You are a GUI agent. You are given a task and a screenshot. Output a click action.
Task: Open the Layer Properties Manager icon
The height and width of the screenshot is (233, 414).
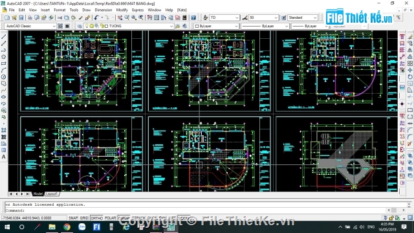[x=80, y=26]
